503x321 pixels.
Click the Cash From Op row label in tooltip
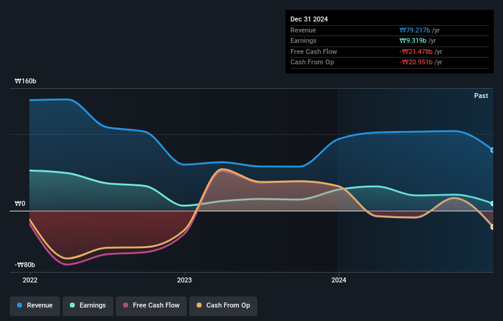[x=312, y=62]
